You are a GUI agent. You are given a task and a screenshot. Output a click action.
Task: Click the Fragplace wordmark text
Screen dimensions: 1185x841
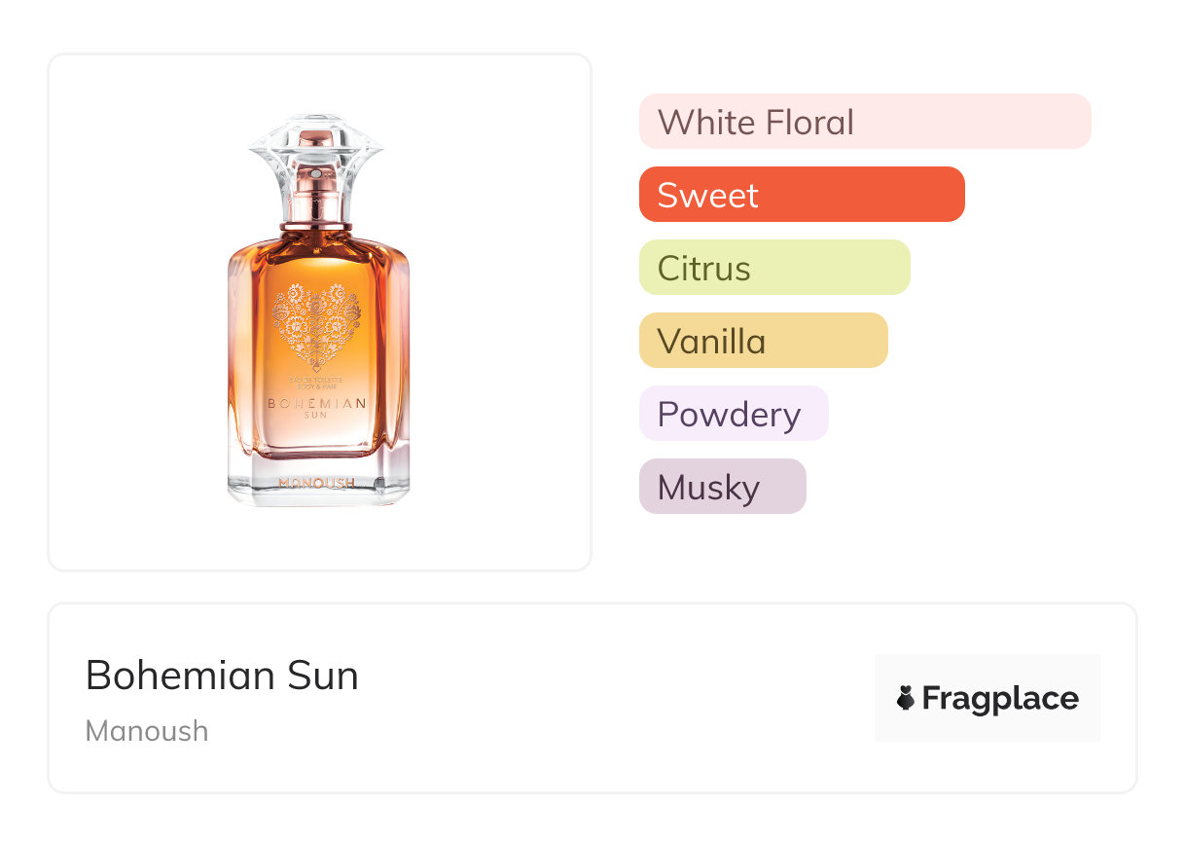1000,698
